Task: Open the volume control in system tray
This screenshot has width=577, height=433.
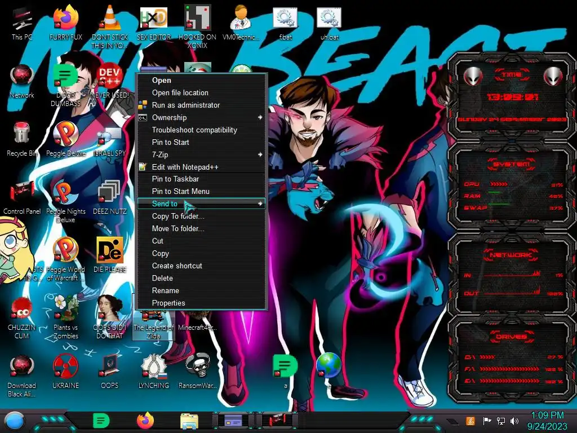Action: click(514, 421)
